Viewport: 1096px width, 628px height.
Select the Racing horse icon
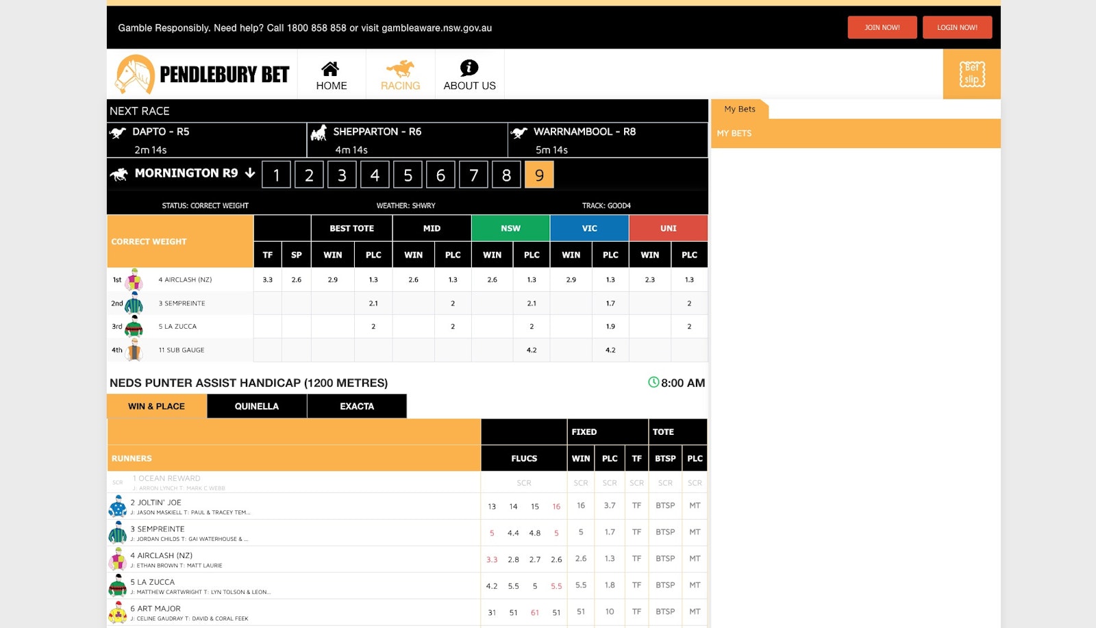400,68
